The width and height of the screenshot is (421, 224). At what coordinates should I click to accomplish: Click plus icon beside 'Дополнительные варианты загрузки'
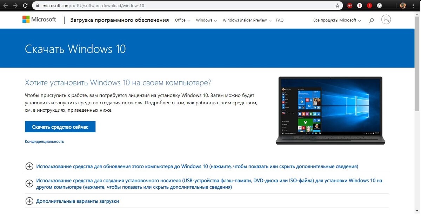pos(29,201)
